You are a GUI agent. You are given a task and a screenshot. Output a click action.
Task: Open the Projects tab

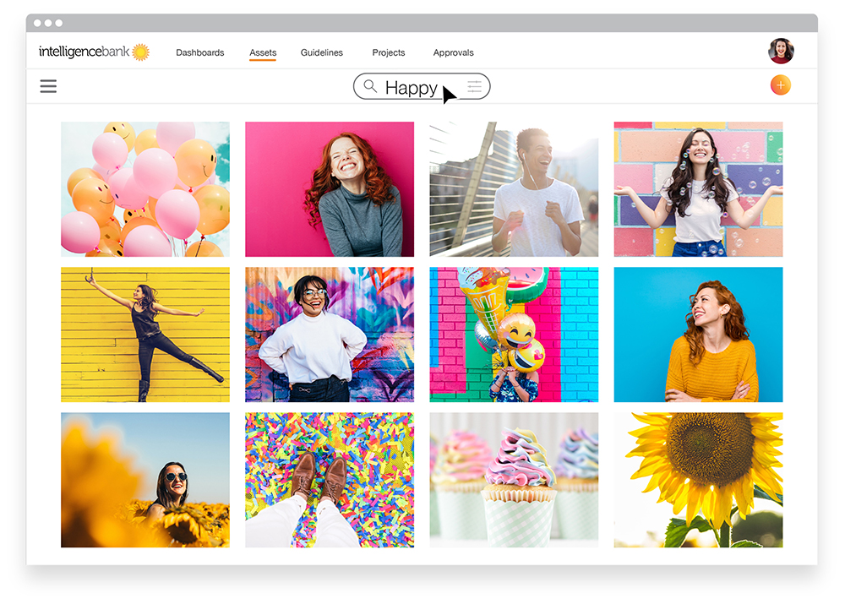[x=389, y=52]
